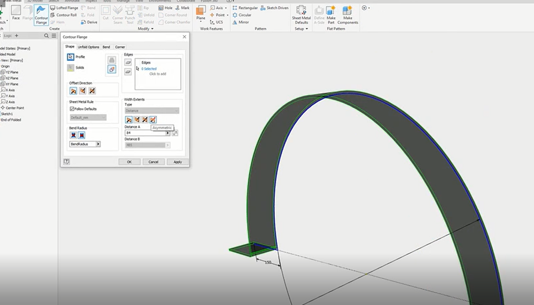534x305 pixels.
Task: Switch to the Shape tab
Action: click(x=69, y=46)
